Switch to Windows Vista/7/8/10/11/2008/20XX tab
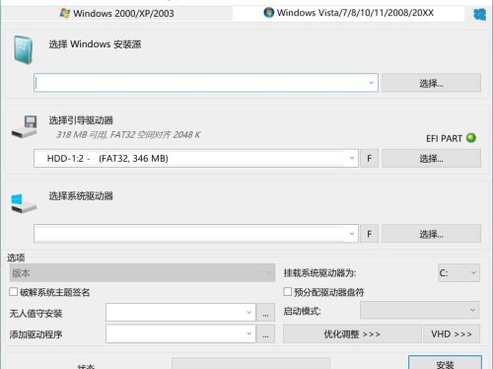The height and width of the screenshot is (369, 493). pos(349,13)
